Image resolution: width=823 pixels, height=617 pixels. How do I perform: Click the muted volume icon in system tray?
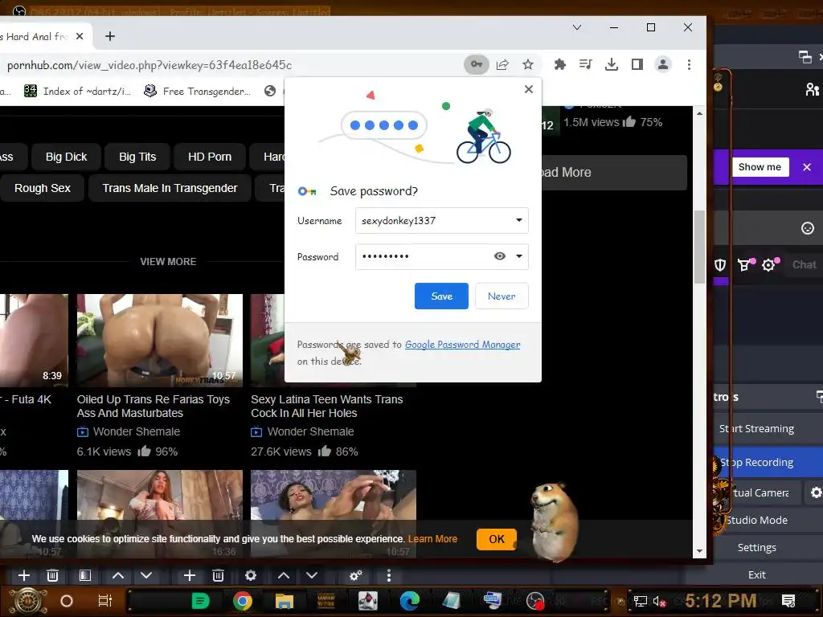[x=659, y=601]
